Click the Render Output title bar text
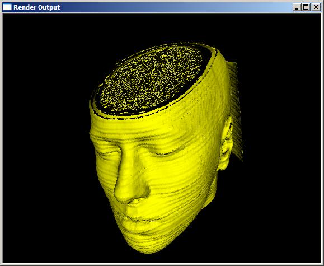 [x=37, y=7]
